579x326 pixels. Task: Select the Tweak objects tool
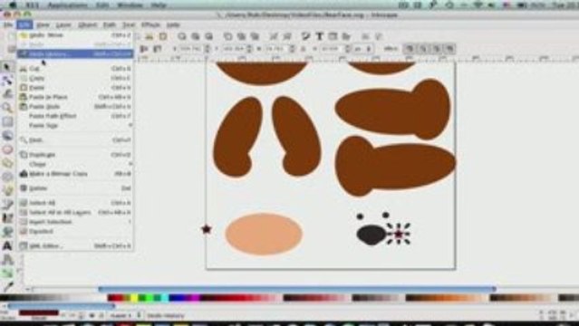(x=7, y=94)
